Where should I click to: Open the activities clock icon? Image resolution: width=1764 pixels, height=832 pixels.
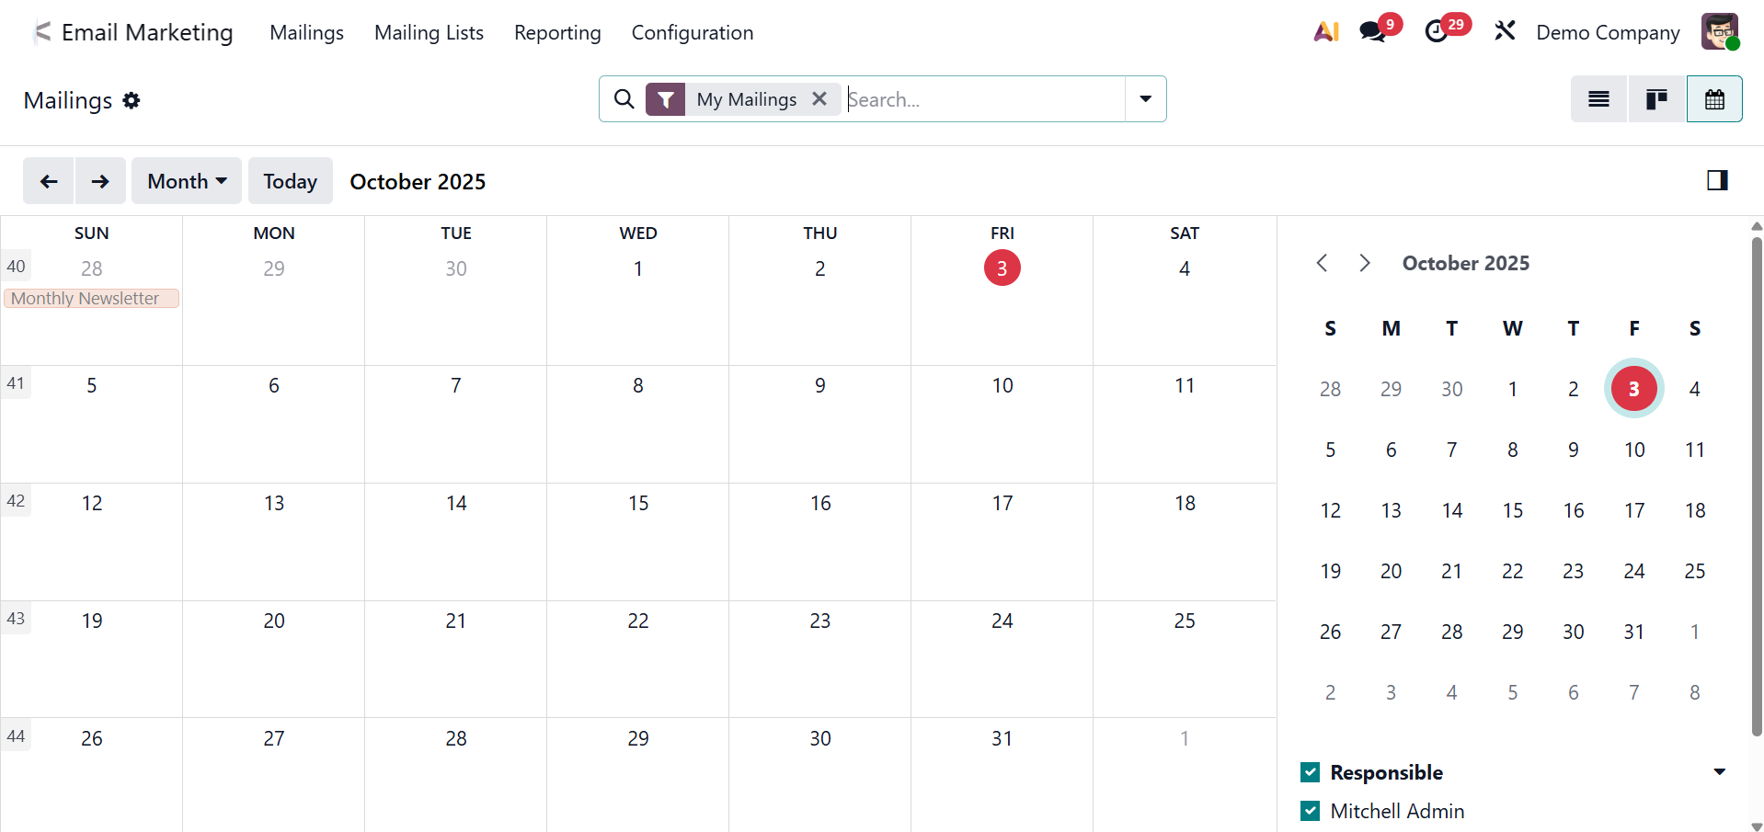[1437, 32]
